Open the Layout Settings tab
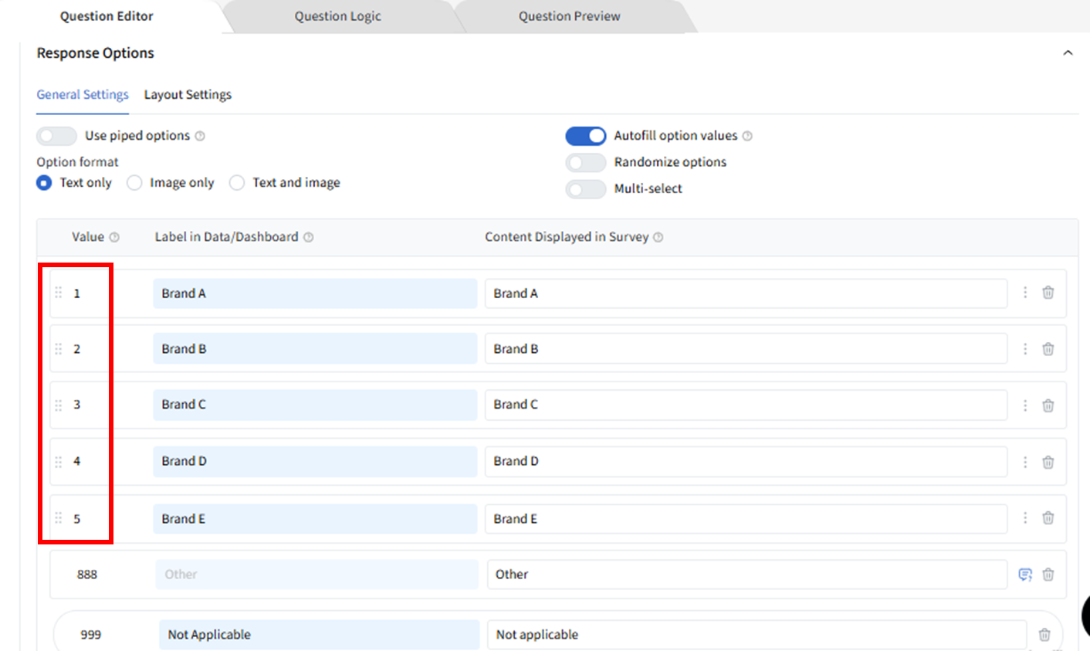This screenshot has height=651, width=1090. (x=188, y=95)
